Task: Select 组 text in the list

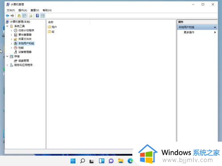Action: click(53, 31)
